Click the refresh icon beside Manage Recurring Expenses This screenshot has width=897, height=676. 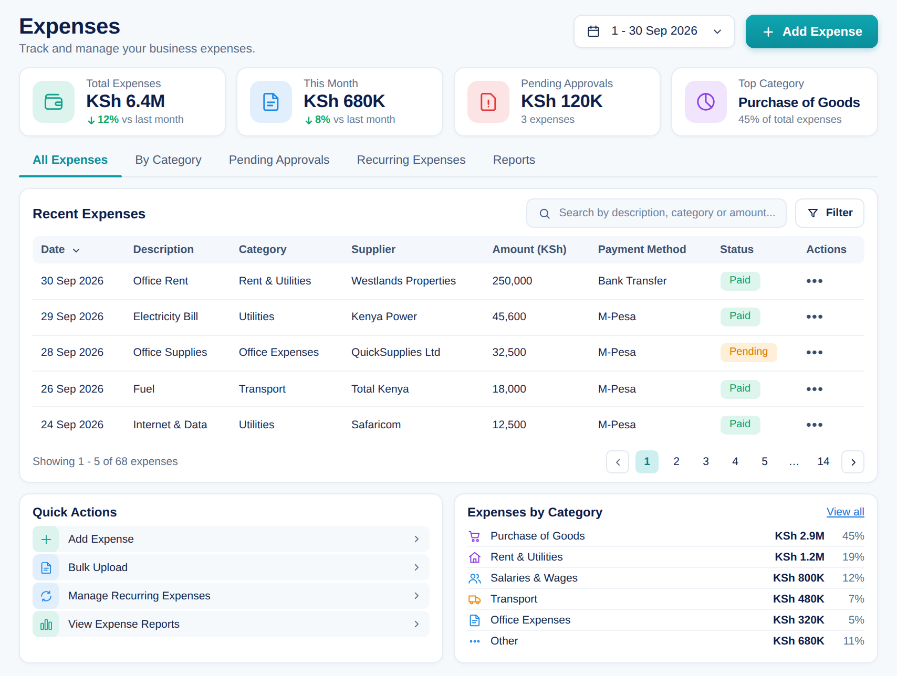[46, 596]
